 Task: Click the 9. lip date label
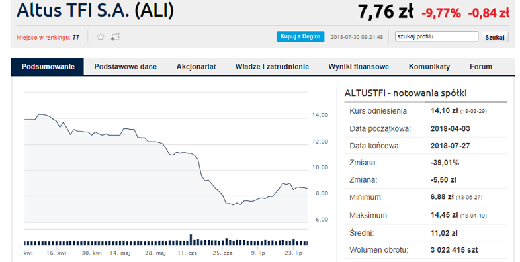point(258,253)
